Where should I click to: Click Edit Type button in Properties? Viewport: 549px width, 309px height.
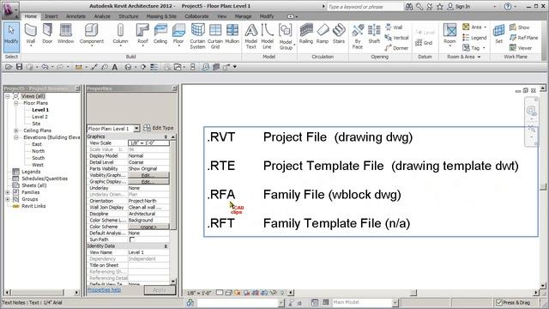158,128
